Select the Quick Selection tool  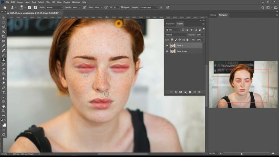coord(3,32)
